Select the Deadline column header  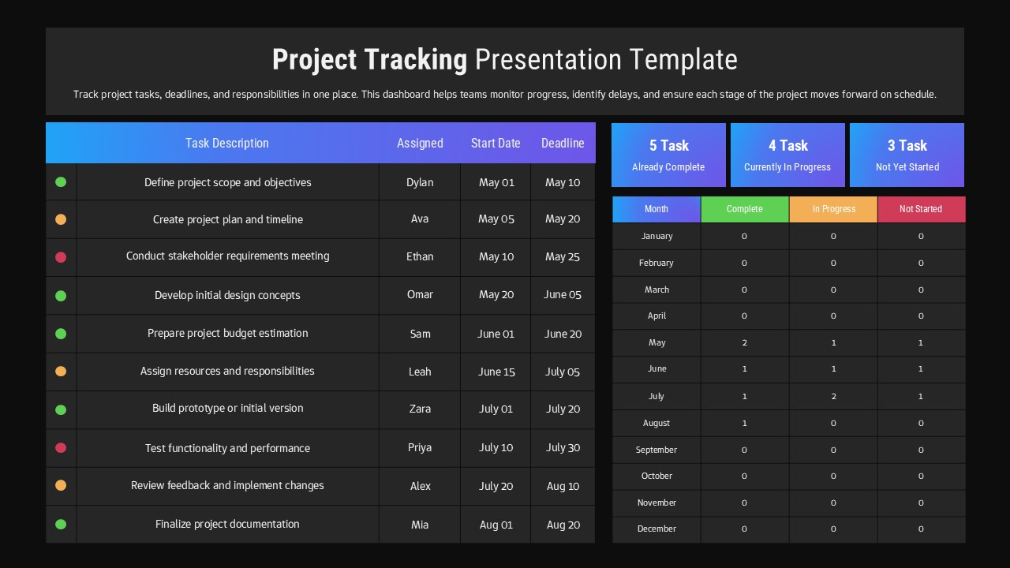tap(563, 143)
